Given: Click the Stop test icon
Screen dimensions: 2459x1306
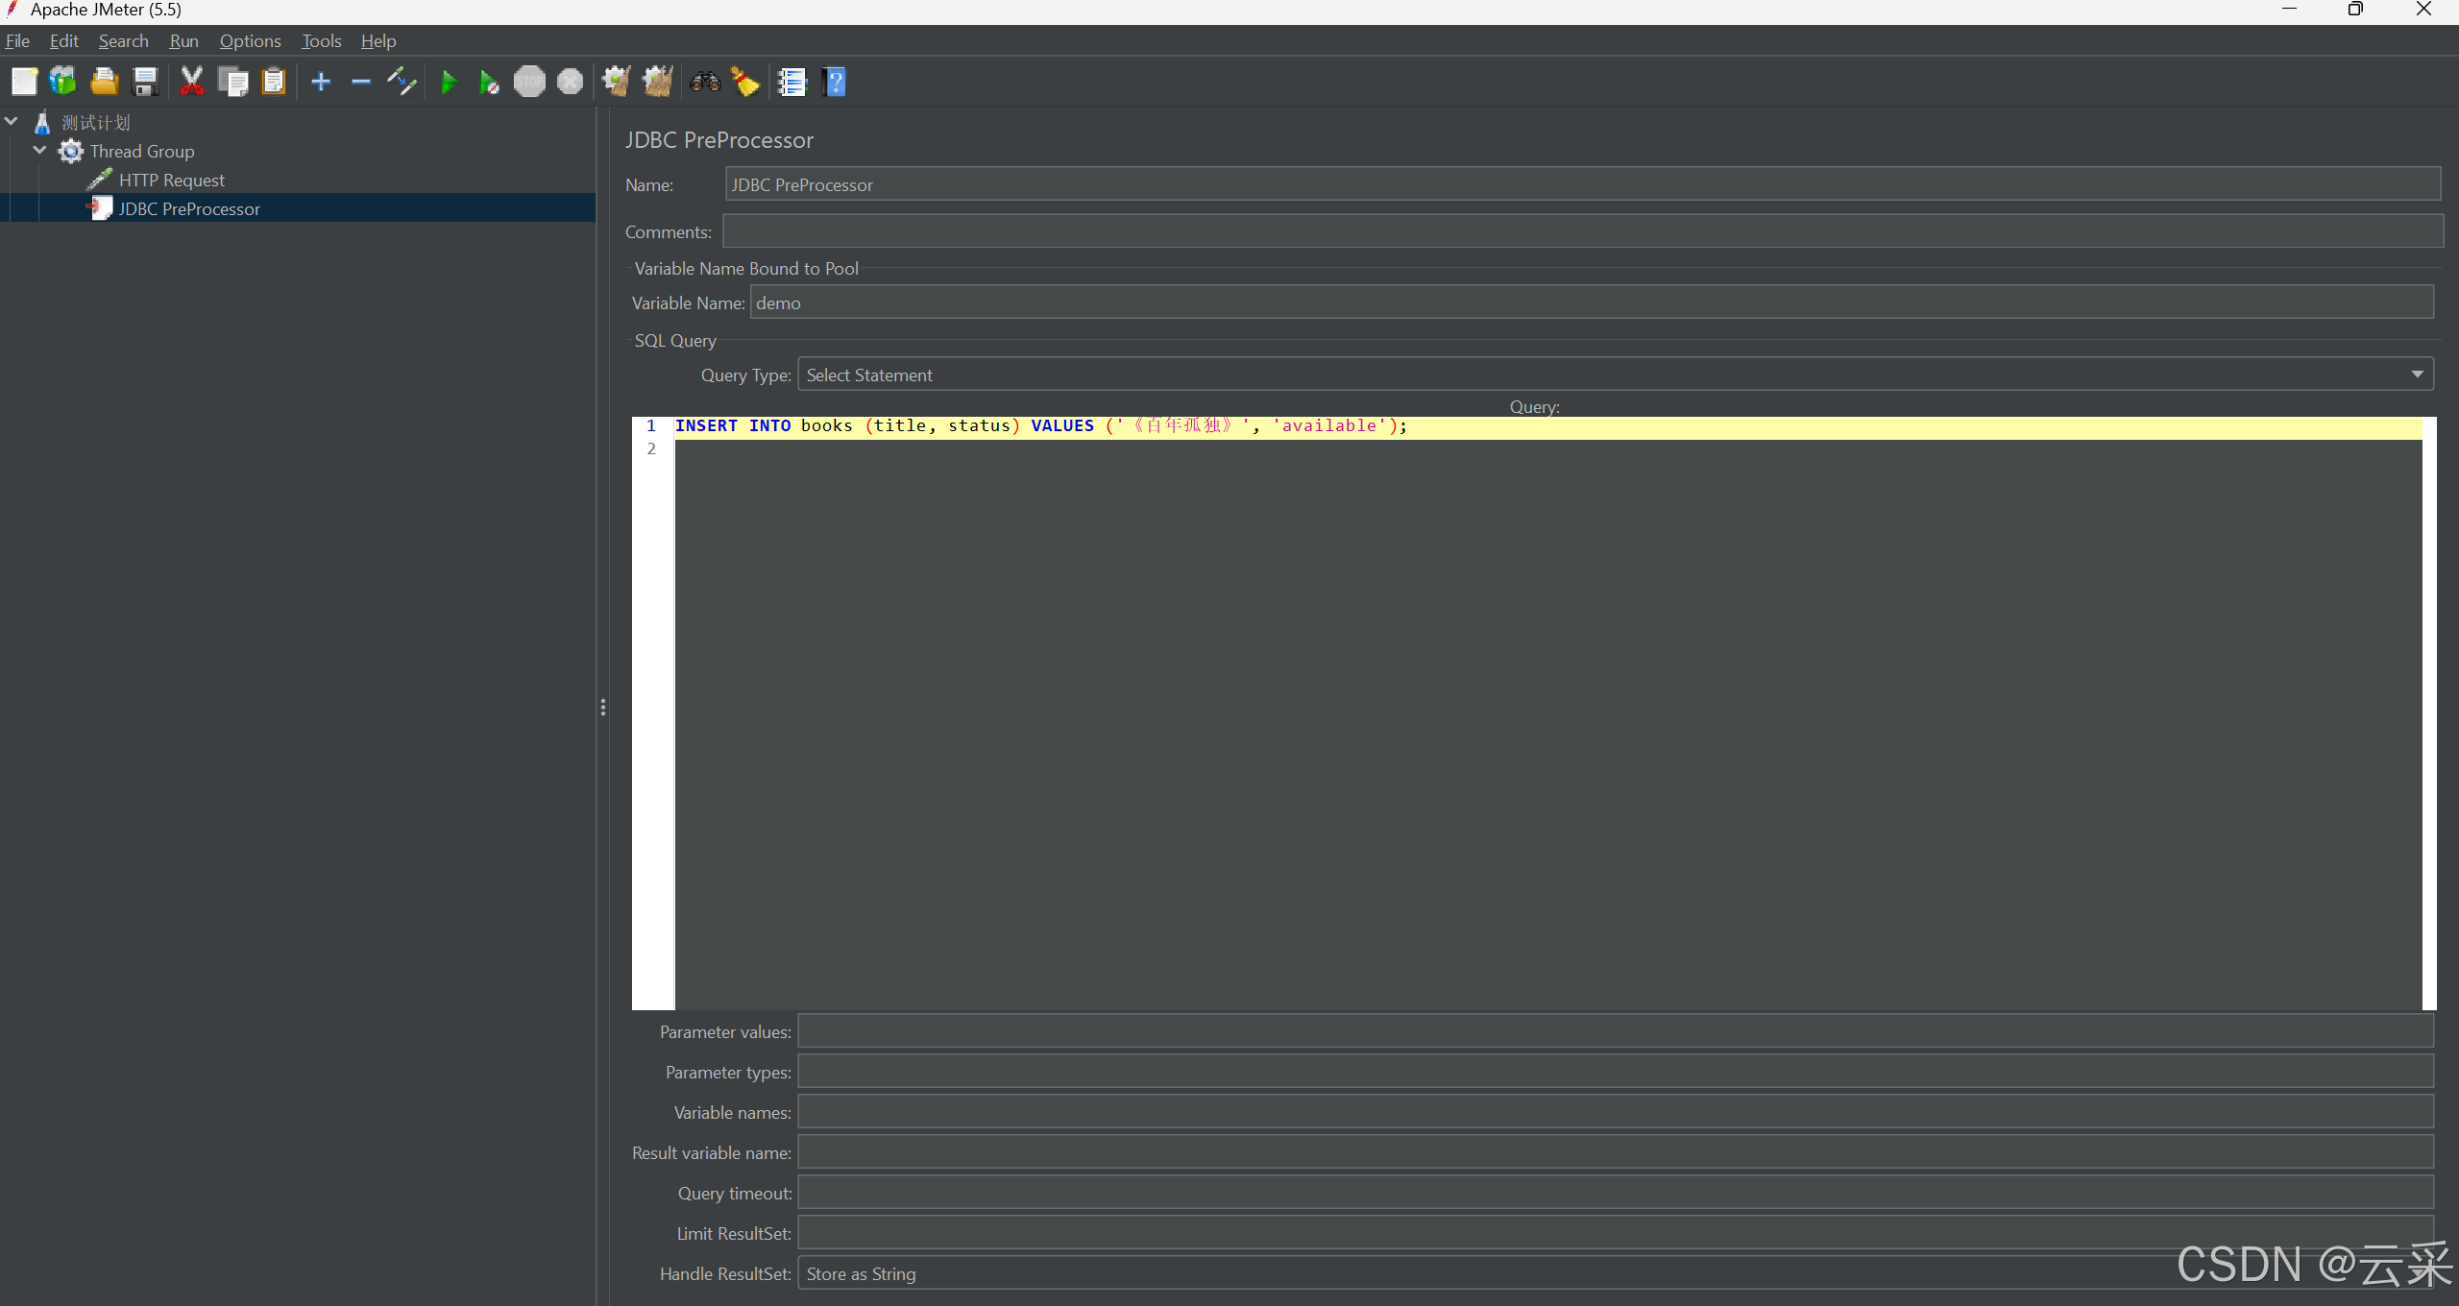Looking at the screenshot, I should [529, 82].
